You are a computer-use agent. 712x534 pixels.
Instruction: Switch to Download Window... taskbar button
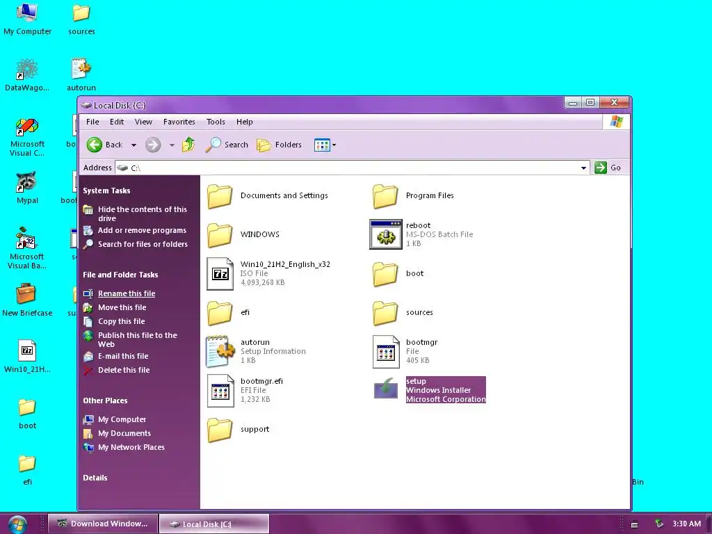click(103, 524)
